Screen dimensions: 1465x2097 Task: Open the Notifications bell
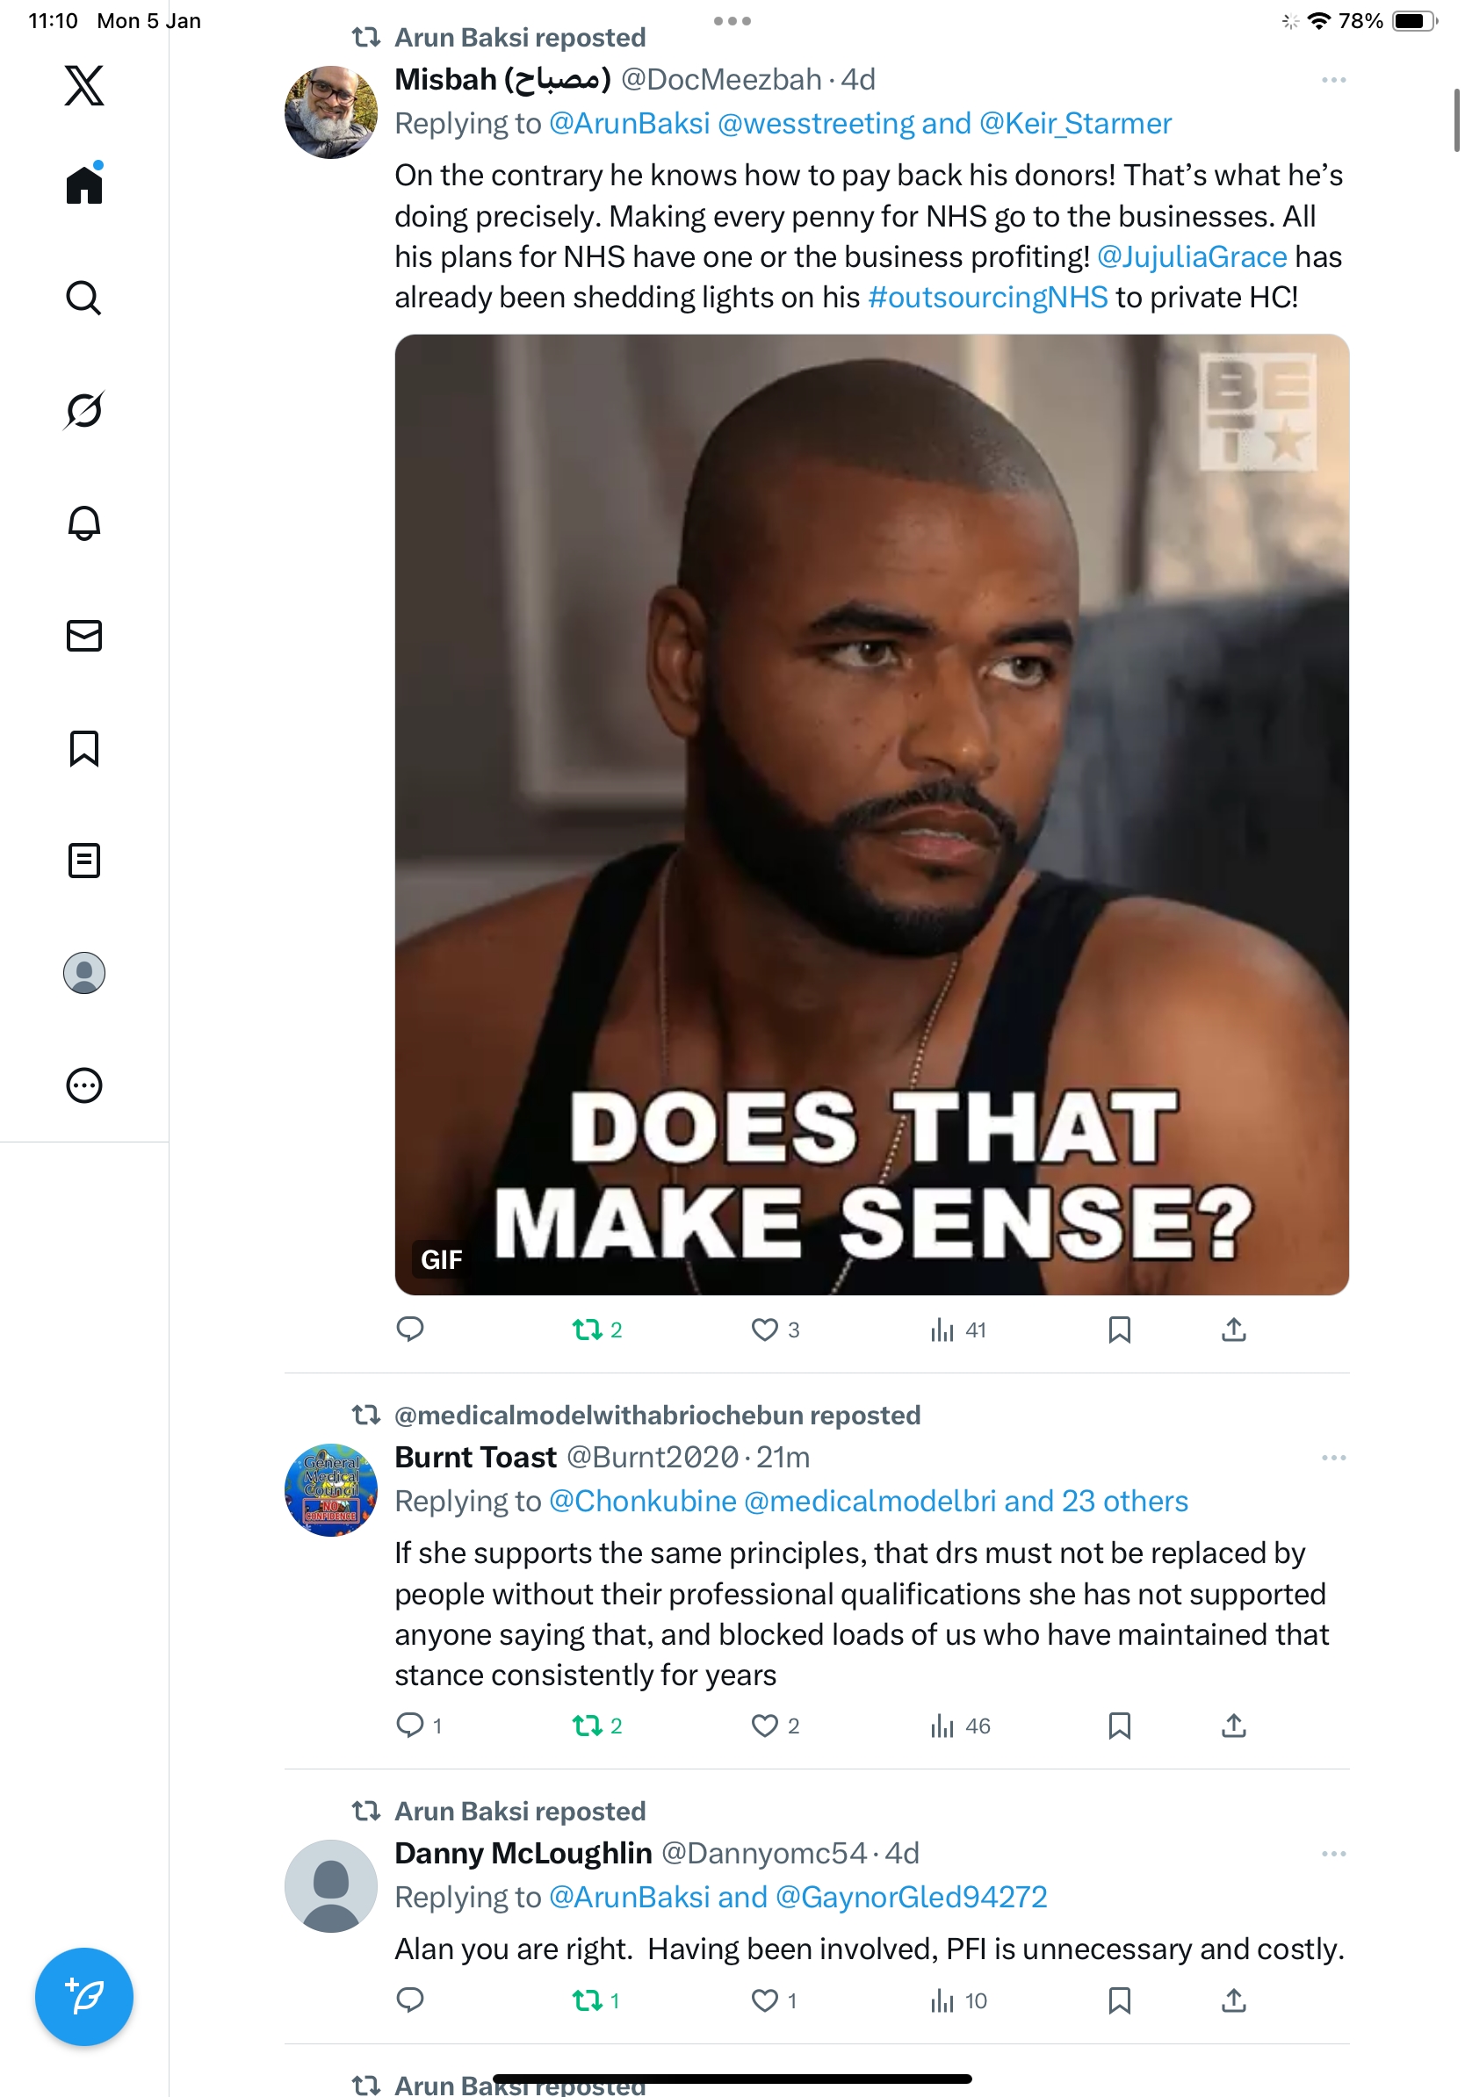pos(84,522)
